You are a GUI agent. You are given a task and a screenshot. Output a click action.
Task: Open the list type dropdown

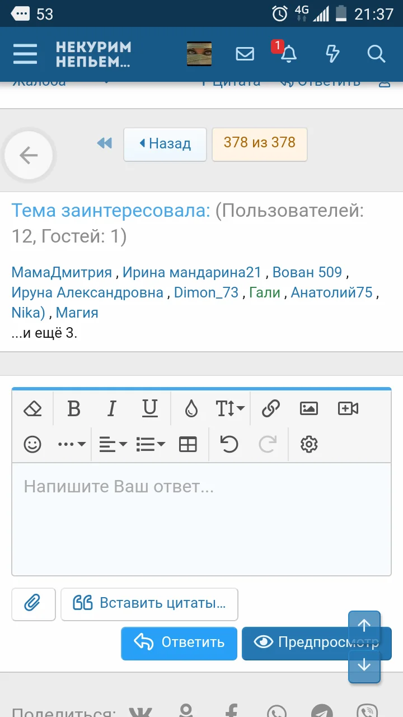151,445
